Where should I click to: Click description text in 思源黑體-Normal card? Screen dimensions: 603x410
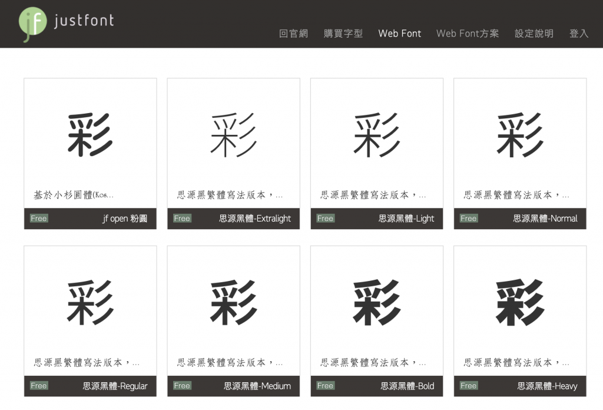(516, 195)
